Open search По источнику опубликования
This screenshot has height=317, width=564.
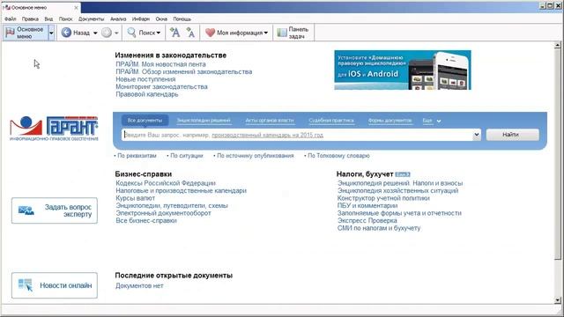256,156
